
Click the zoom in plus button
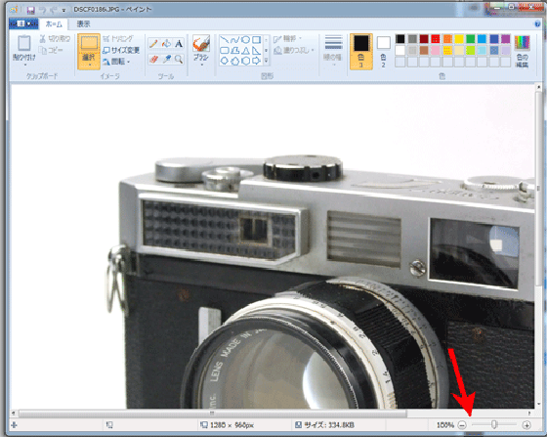(x=526, y=425)
